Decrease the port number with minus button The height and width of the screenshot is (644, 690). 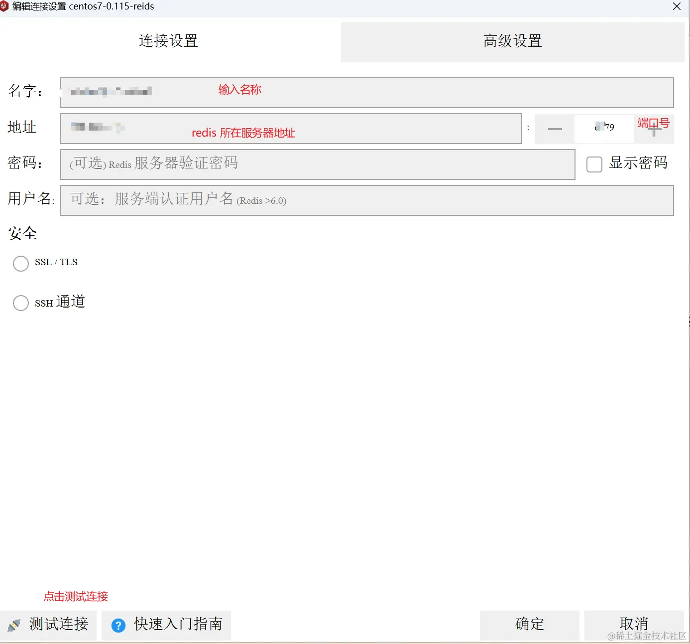[555, 129]
